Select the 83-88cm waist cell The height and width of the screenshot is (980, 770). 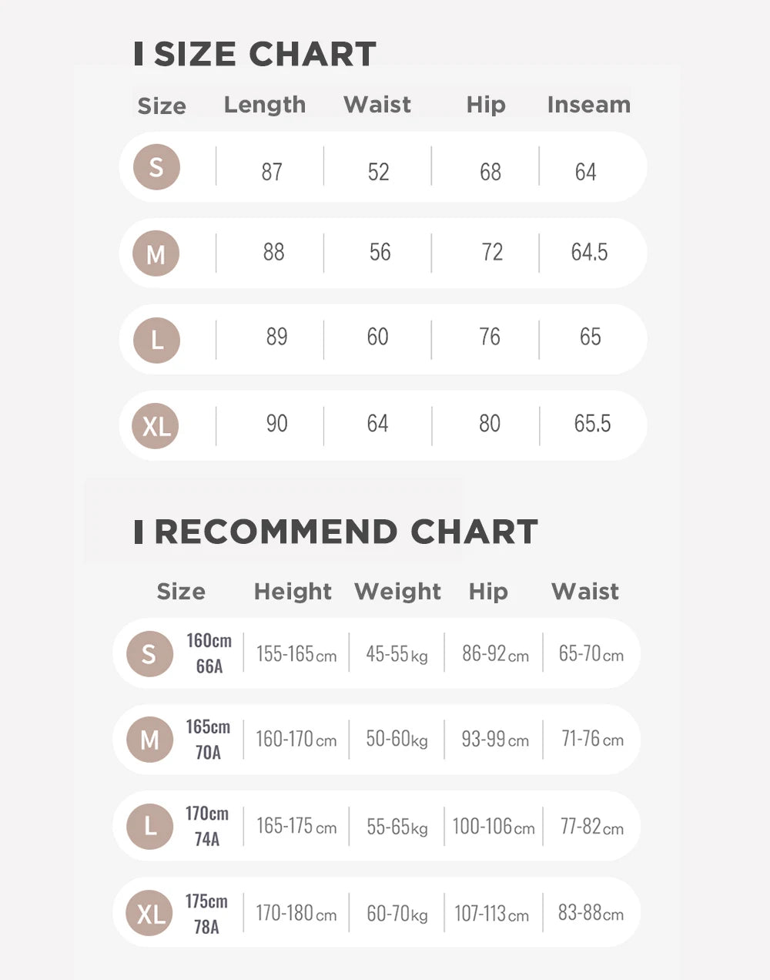(x=591, y=913)
